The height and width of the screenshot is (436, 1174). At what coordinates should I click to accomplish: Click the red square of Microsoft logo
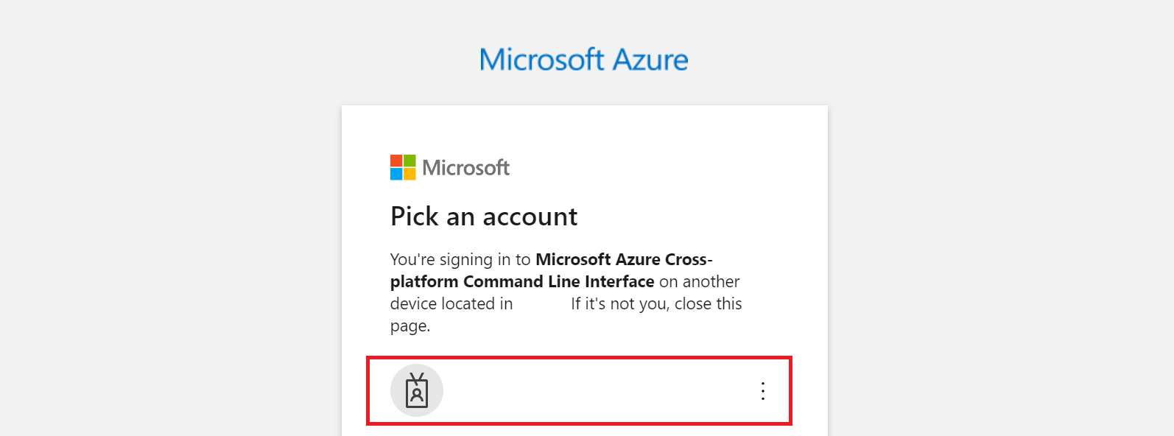coord(396,161)
